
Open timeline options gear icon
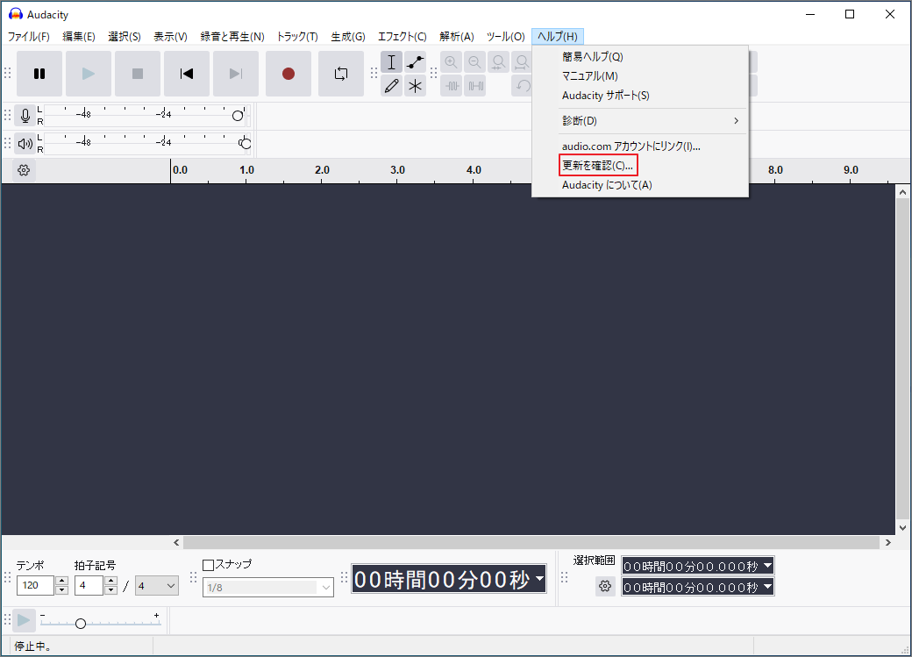tap(24, 170)
